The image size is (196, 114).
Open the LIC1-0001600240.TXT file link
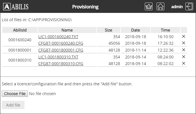(58, 37)
